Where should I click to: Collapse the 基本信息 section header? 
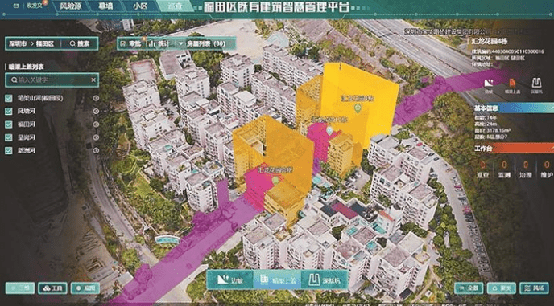pyautogui.click(x=513, y=108)
